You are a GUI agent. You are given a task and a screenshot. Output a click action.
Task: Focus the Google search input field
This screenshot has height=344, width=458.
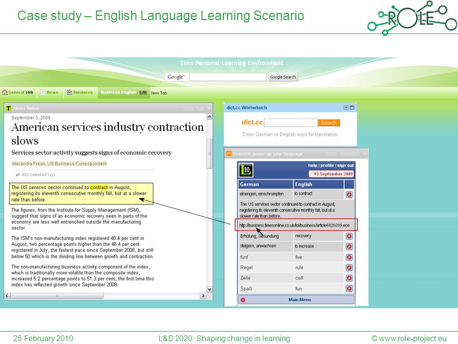228,77
